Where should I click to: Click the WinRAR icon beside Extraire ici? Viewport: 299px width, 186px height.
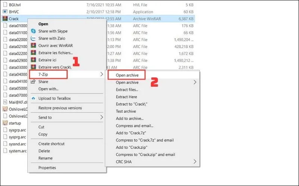tap(33, 60)
